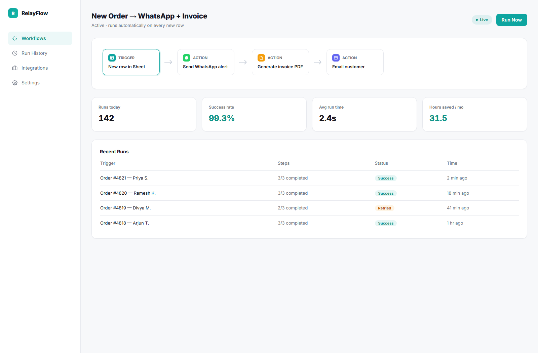This screenshot has width=538, height=353.
Task: Click the Success badge for Order #4820
Action: coord(386,193)
